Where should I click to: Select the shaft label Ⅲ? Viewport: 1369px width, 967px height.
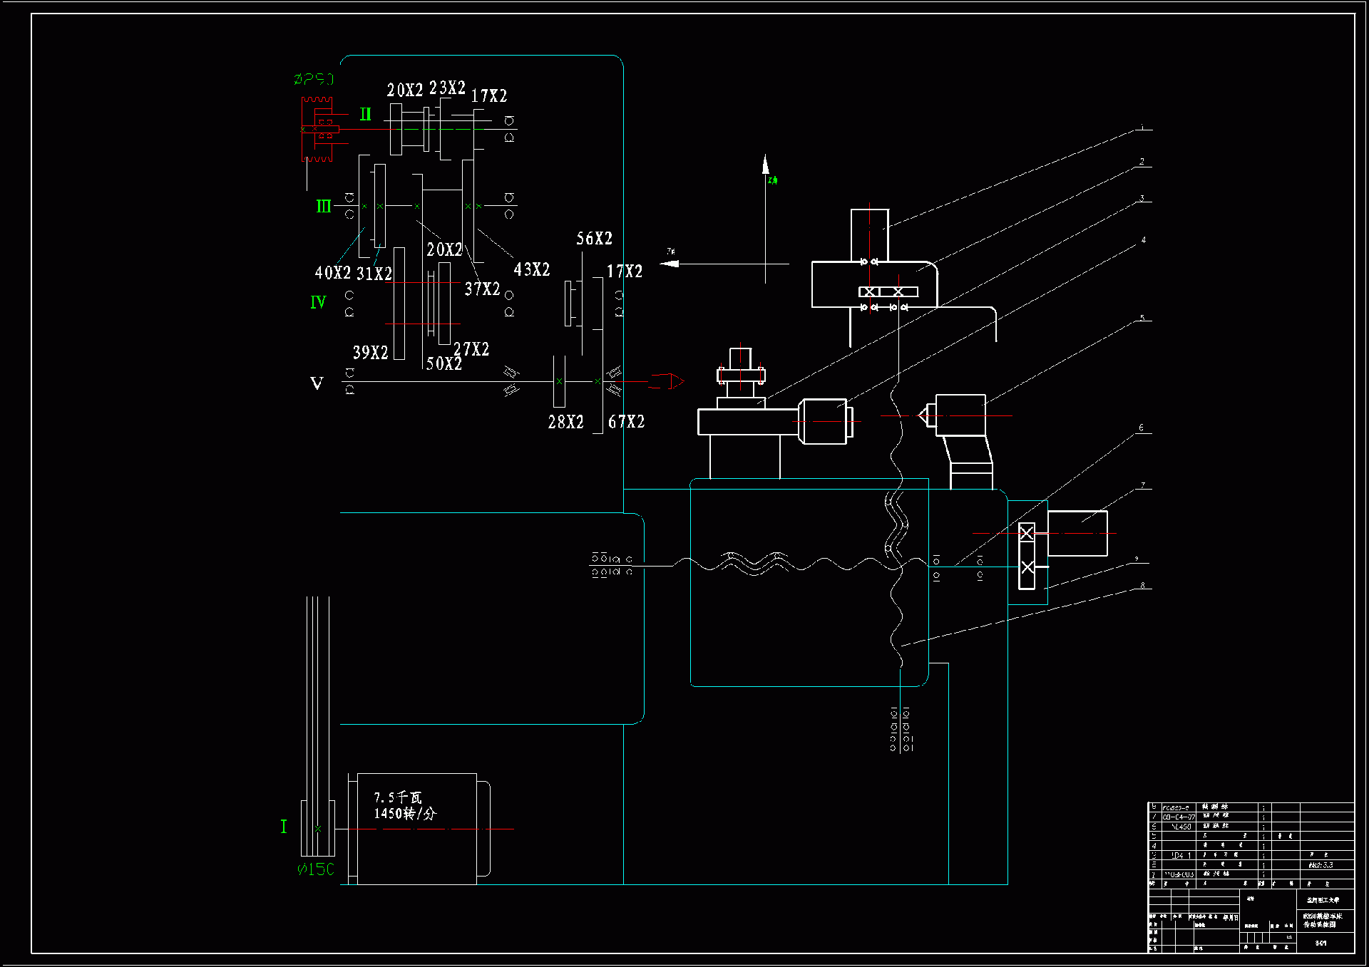tap(324, 207)
